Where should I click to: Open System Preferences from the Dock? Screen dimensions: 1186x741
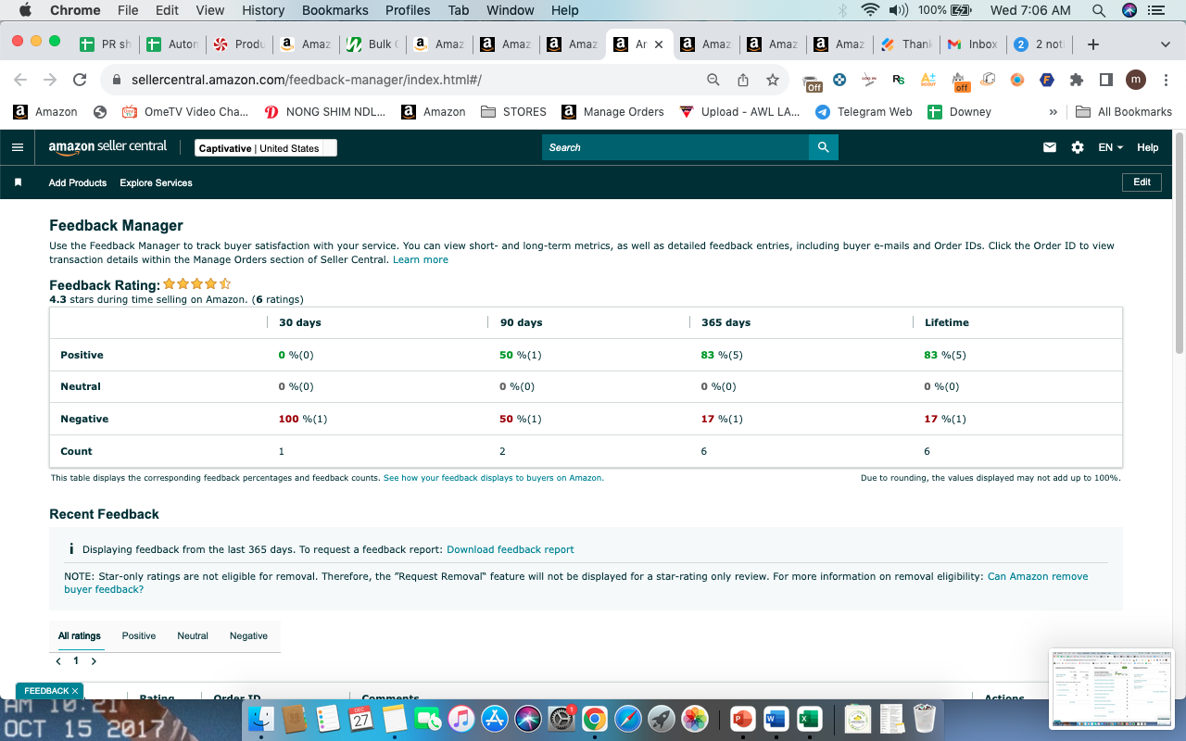561,718
